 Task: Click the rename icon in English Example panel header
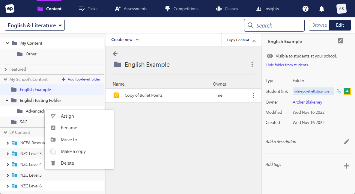(x=340, y=41)
